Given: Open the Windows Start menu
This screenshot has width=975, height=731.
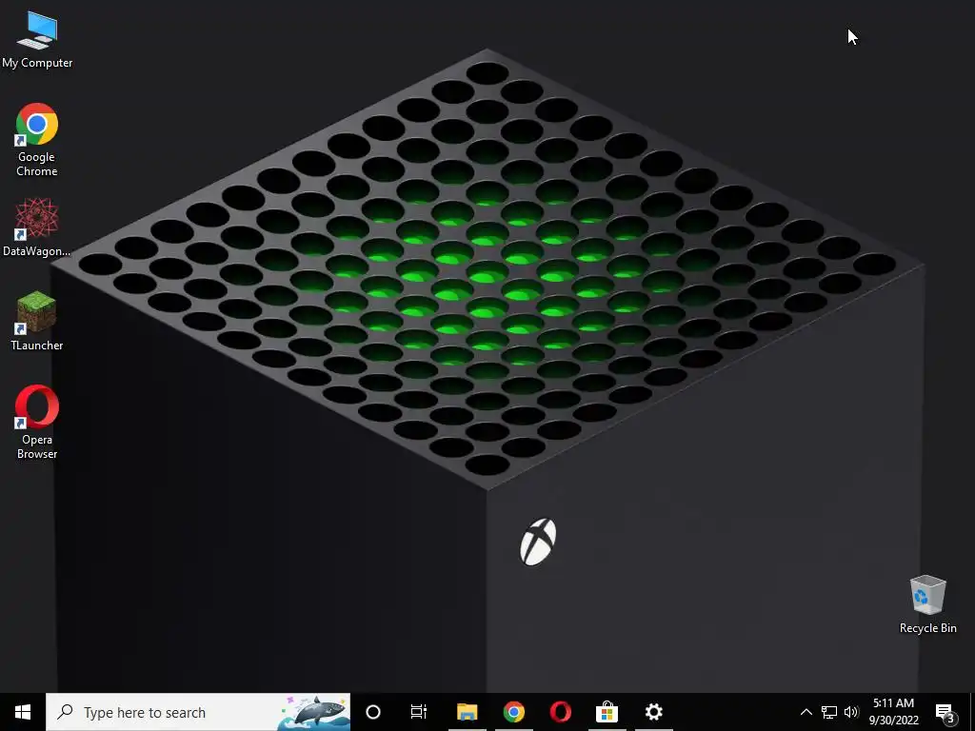Looking at the screenshot, I should pyautogui.click(x=23, y=712).
